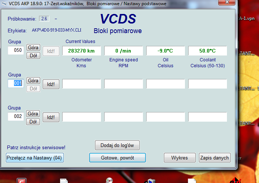The image size is (259, 183).
Task: Select the group 050 number field
Action: pos(16,50)
